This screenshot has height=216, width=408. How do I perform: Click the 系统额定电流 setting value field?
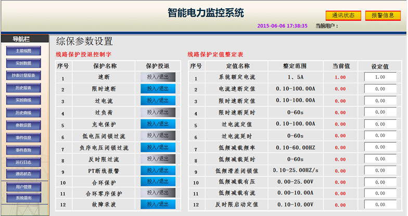point(380,77)
